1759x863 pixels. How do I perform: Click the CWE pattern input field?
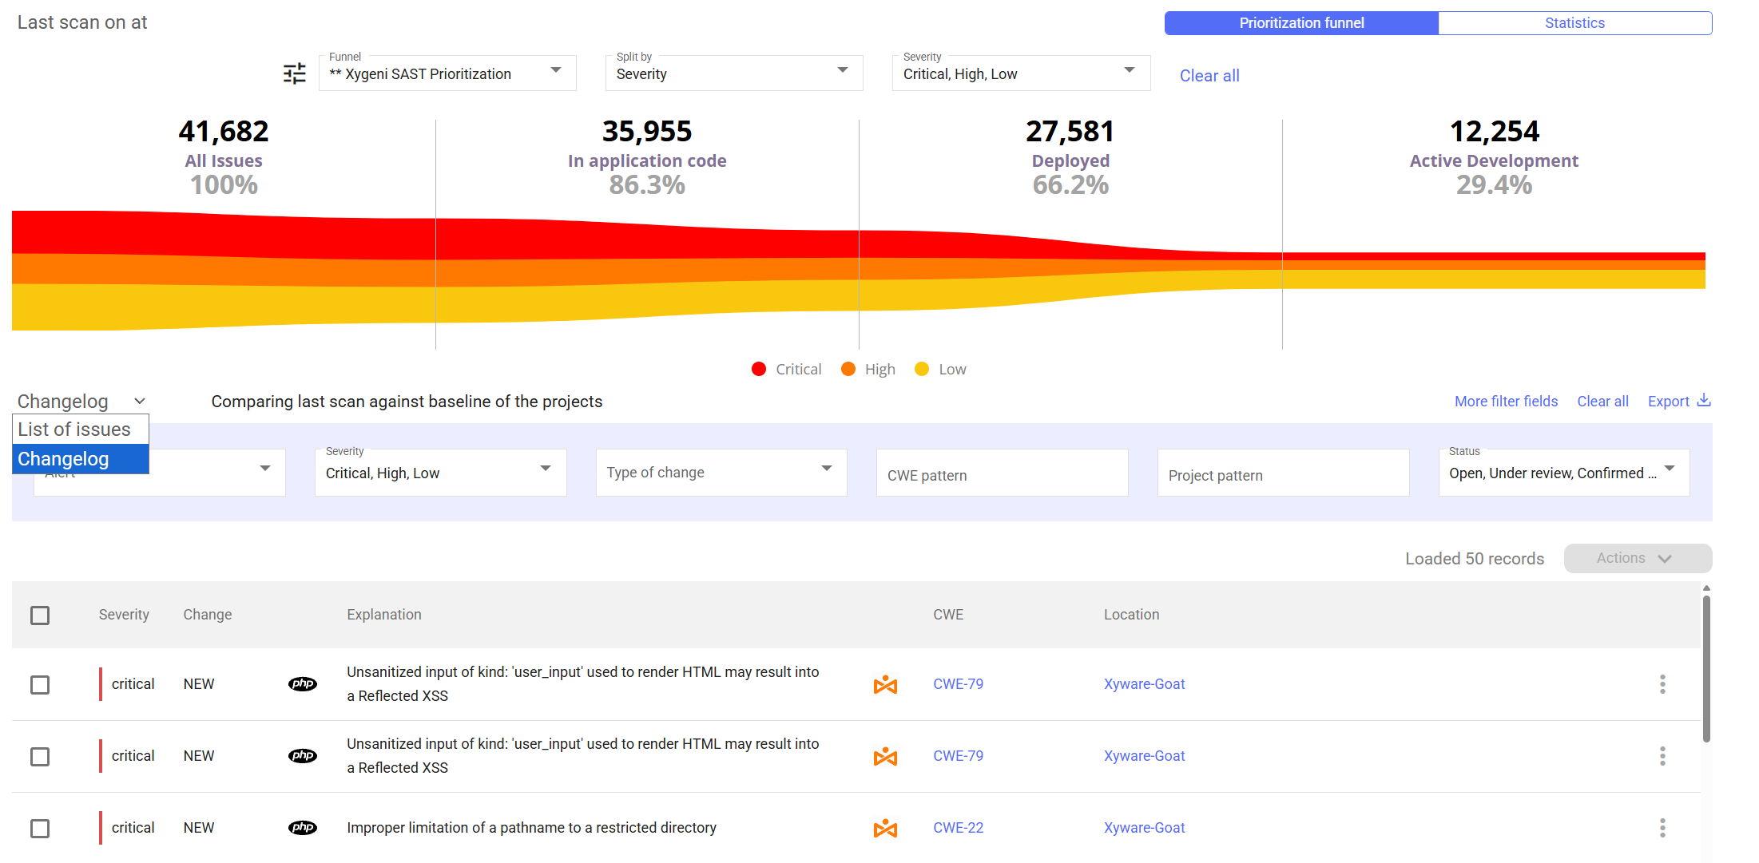click(1002, 475)
